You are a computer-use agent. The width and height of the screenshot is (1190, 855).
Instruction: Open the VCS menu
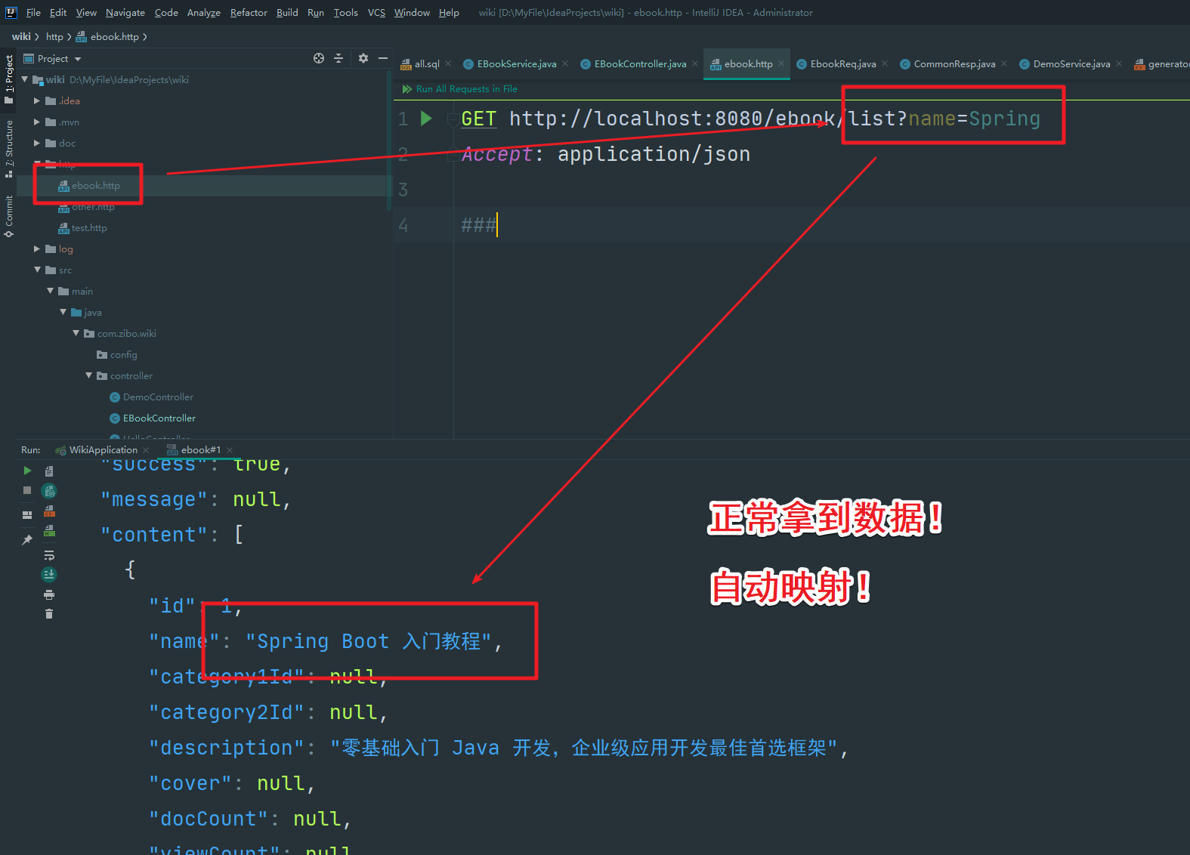[x=376, y=12]
